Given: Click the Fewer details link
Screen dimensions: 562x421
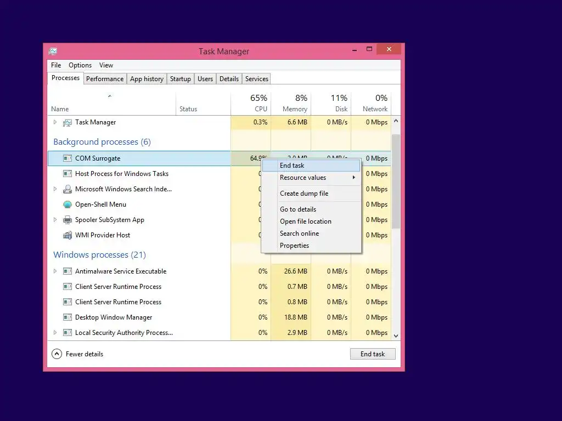Looking at the screenshot, I should coord(85,354).
